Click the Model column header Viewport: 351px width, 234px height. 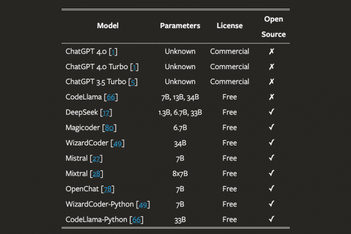107,26
